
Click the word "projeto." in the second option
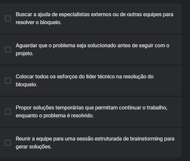click(x=25, y=54)
